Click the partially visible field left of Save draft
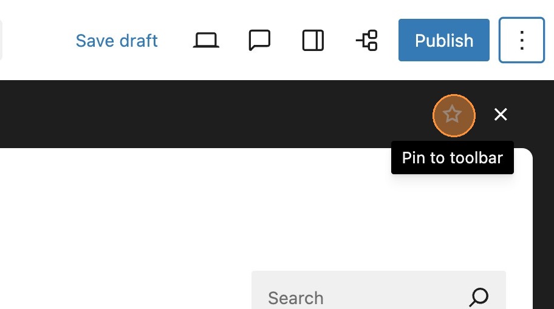The height and width of the screenshot is (309, 554). click(1, 41)
